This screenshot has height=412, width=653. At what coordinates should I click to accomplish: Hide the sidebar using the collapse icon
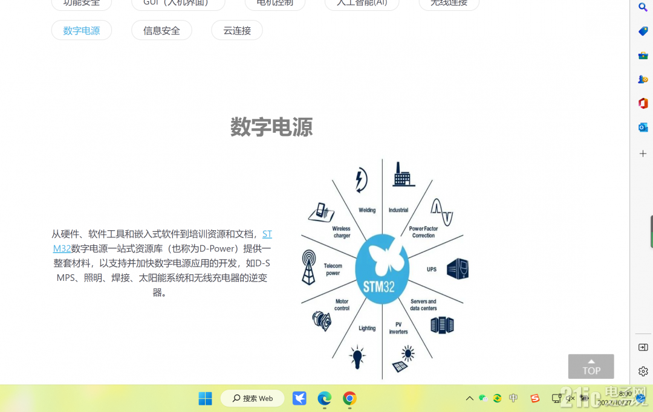pos(643,347)
